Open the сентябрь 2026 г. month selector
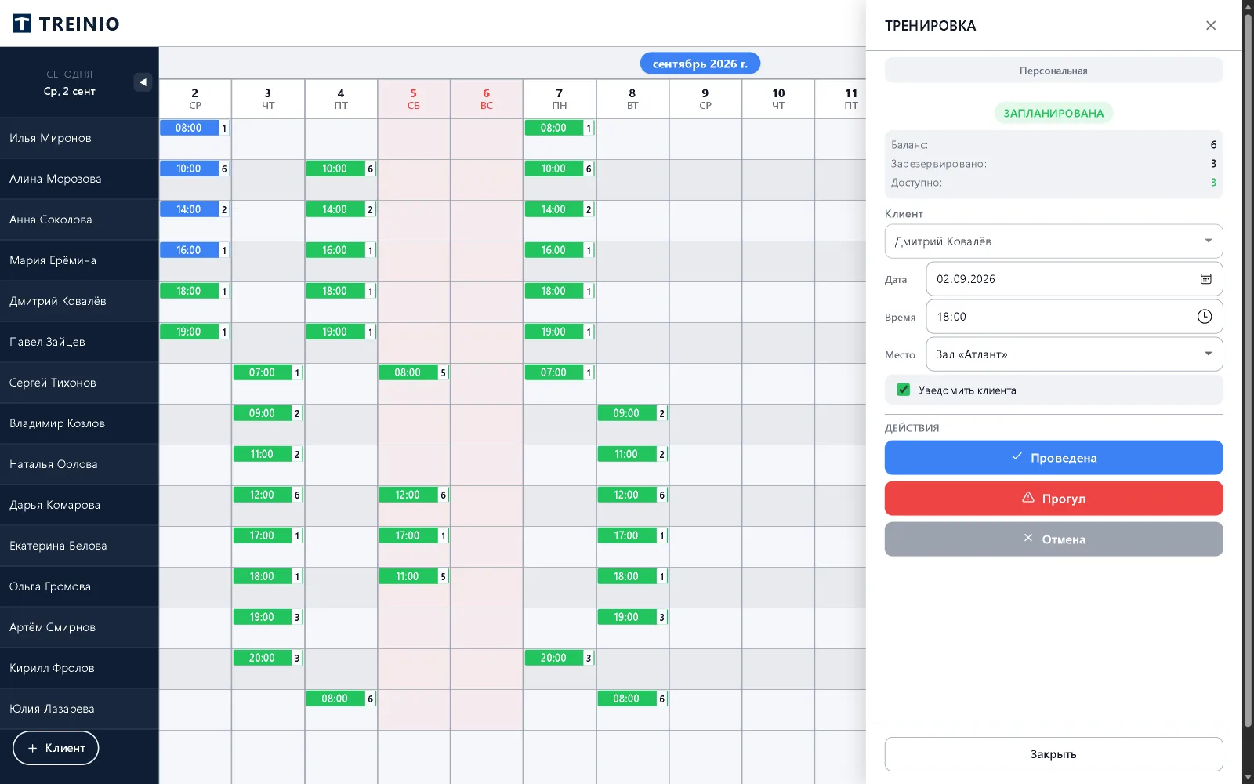This screenshot has width=1254, height=784. point(700,64)
